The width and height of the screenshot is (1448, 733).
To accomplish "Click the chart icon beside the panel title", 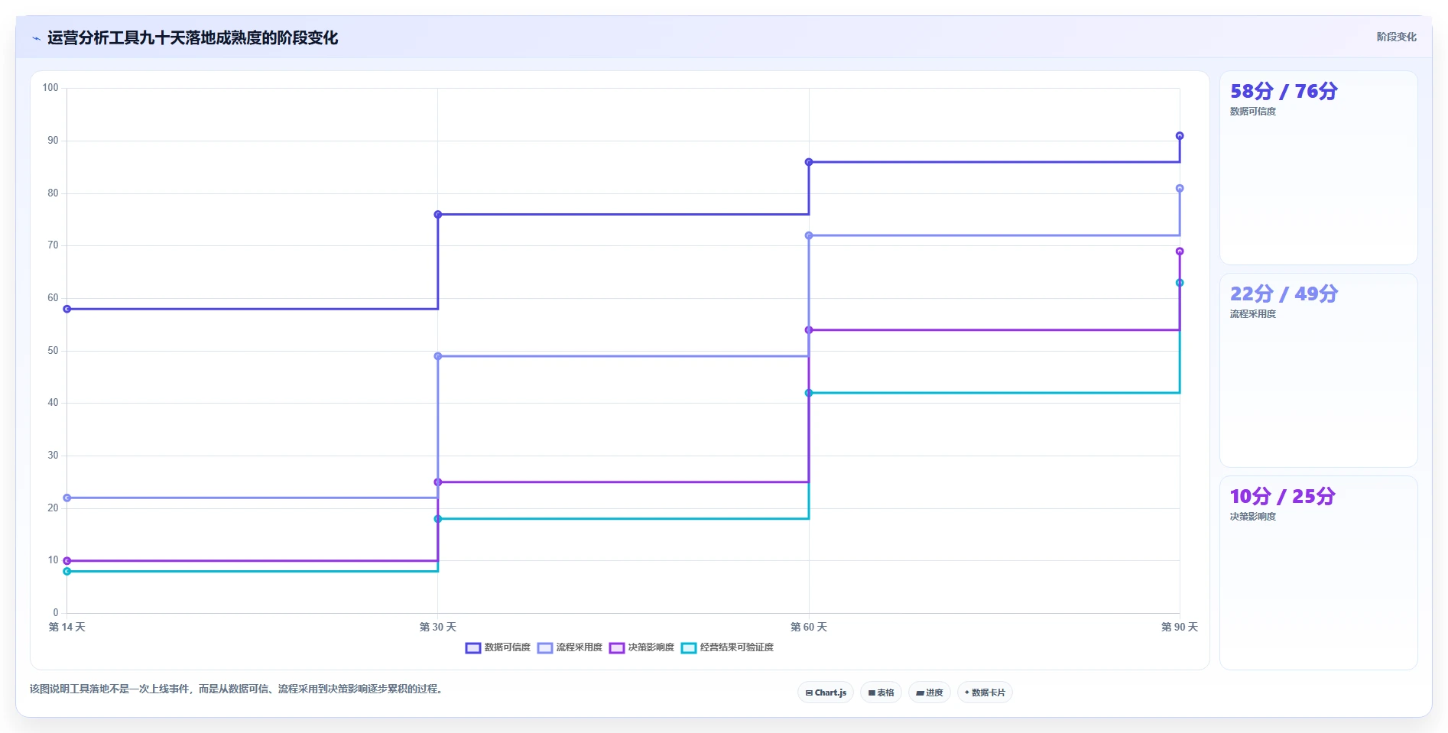I will click(x=36, y=38).
